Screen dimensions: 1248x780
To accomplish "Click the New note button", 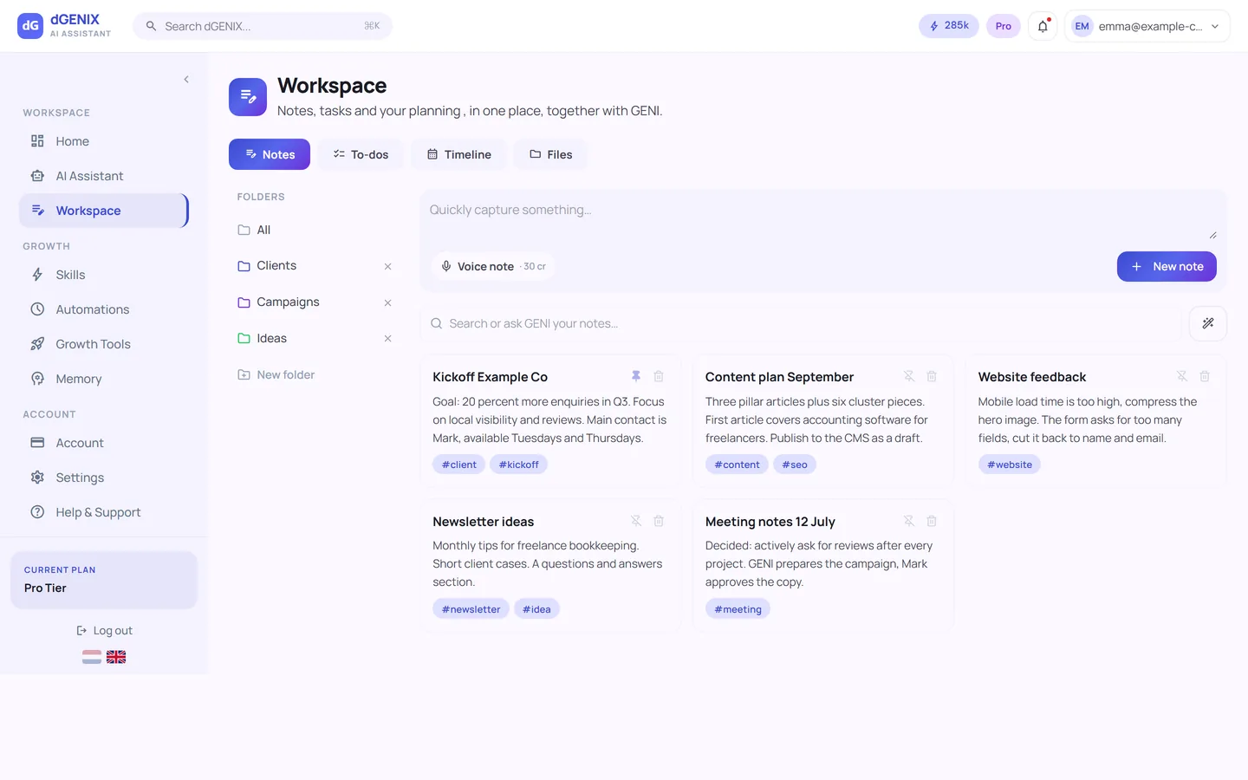I will coord(1167,266).
